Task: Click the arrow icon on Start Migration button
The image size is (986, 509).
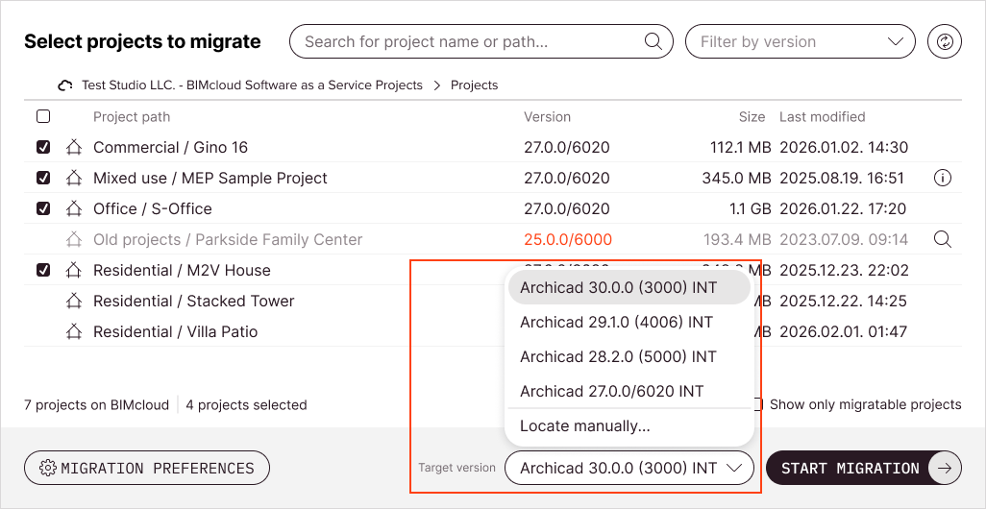Action: 945,468
